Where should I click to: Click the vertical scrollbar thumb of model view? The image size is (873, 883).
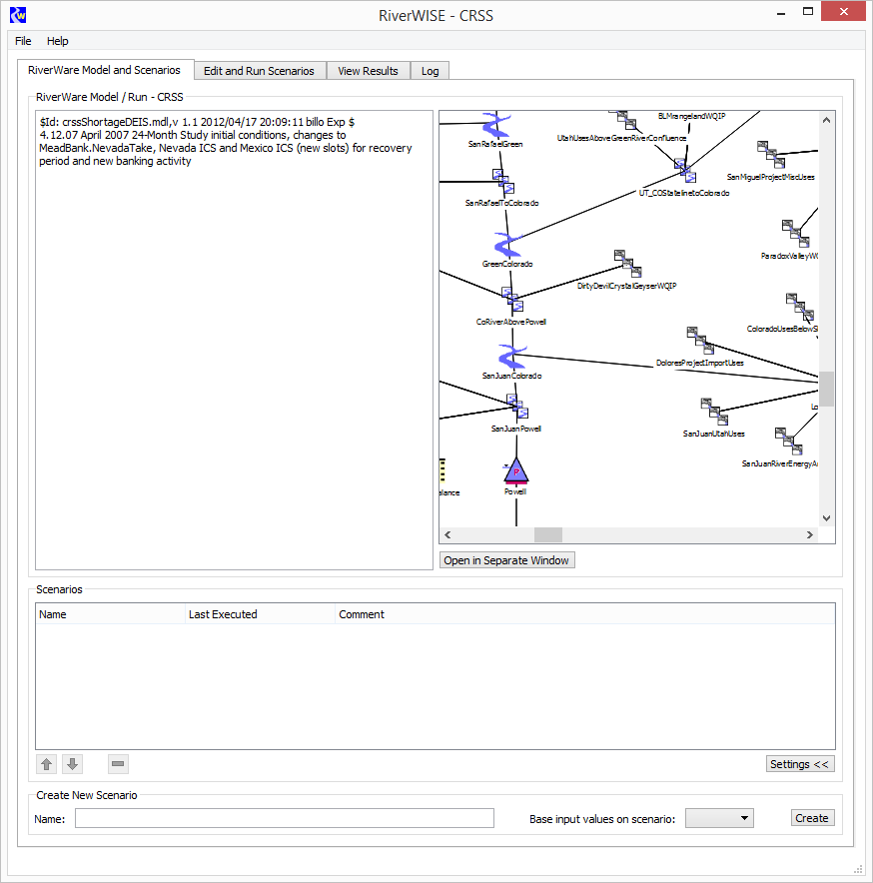pyautogui.click(x=826, y=389)
